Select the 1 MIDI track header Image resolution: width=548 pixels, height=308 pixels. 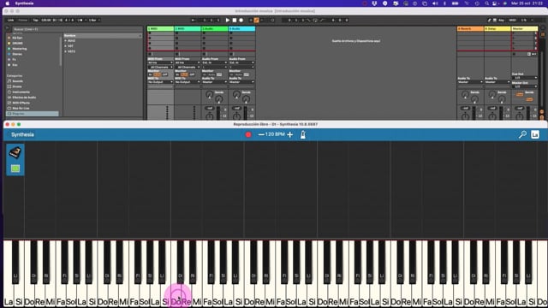(x=160, y=28)
